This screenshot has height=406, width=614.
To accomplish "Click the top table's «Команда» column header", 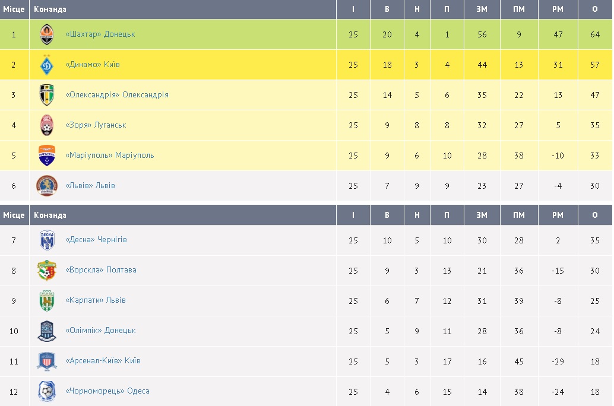I will (50, 9).
